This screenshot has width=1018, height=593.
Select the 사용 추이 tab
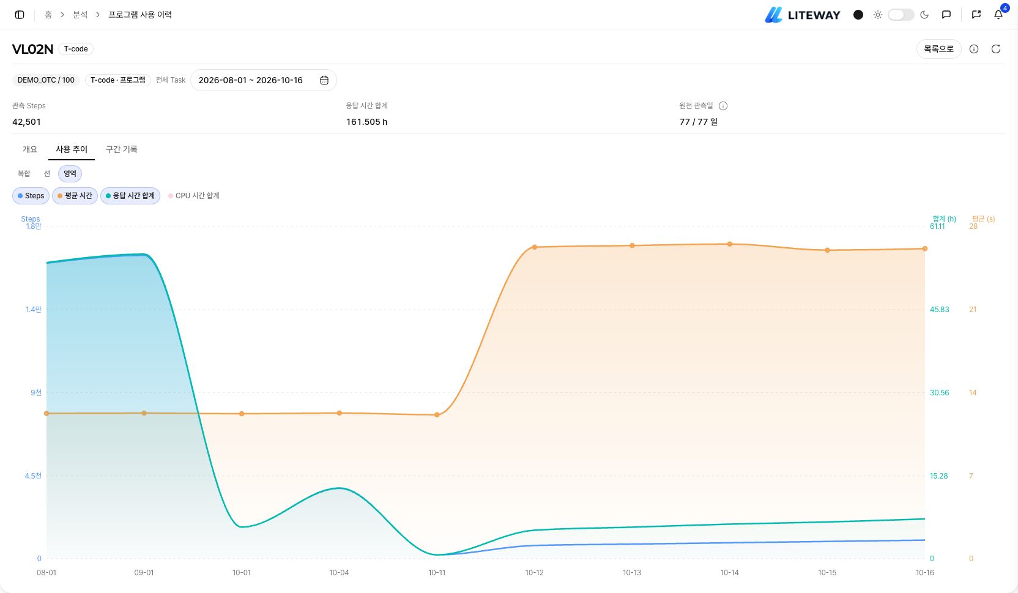pyautogui.click(x=72, y=149)
